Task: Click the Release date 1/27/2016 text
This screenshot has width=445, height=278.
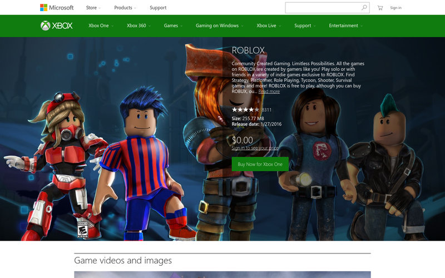Action: (256, 124)
